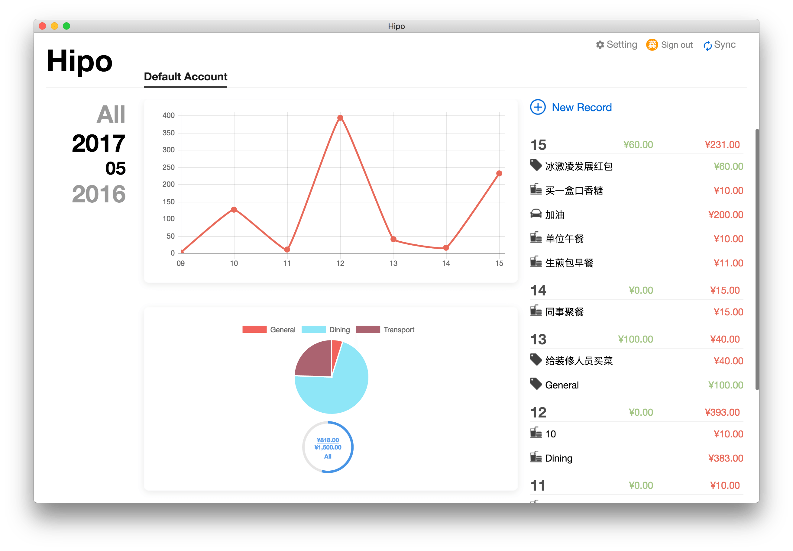
Task: Open Setting via gear icon
Action: [600, 45]
